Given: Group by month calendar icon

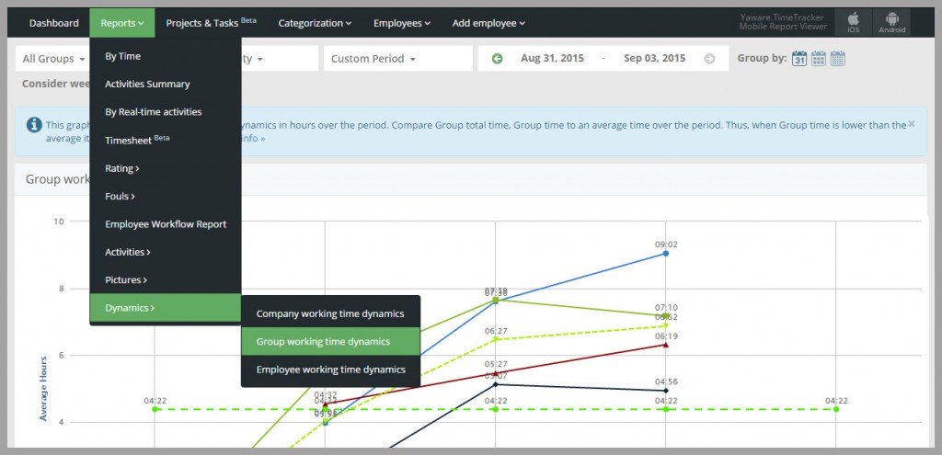Looking at the screenshot, I should tap(837, 58).
